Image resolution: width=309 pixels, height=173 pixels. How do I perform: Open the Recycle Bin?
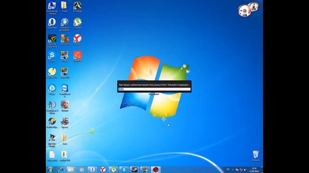255,156
